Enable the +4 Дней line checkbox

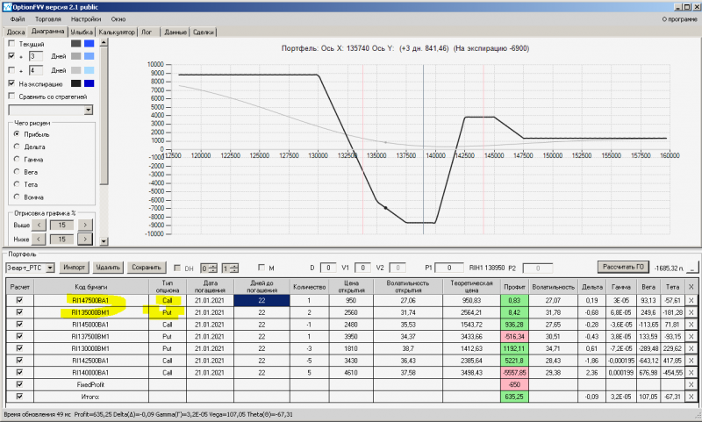pos(11,70)
